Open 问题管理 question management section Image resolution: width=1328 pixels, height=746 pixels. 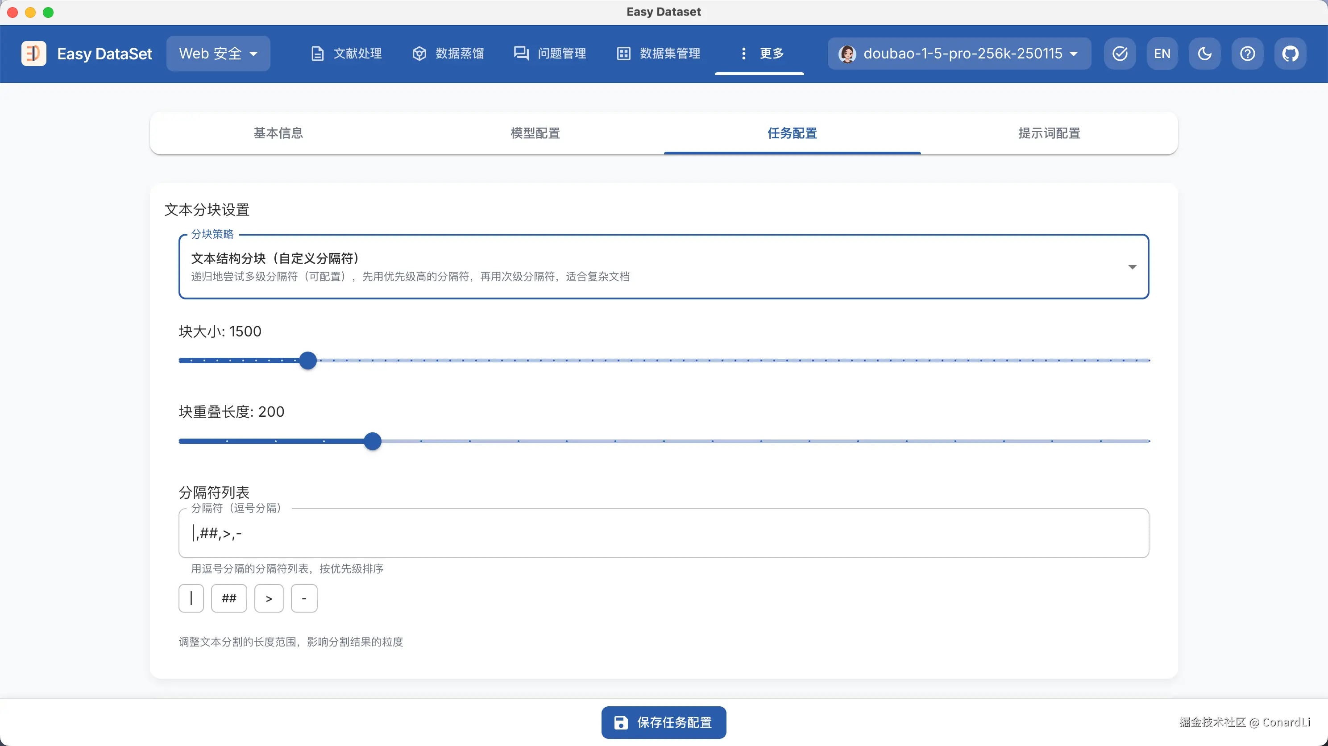pyautogui.click(x=550, y=54)
